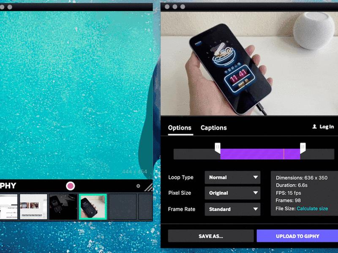Click the UPLOAD TO GIPHY button
The height and width of the screenshot is (253, 338).
pos(297,236)
